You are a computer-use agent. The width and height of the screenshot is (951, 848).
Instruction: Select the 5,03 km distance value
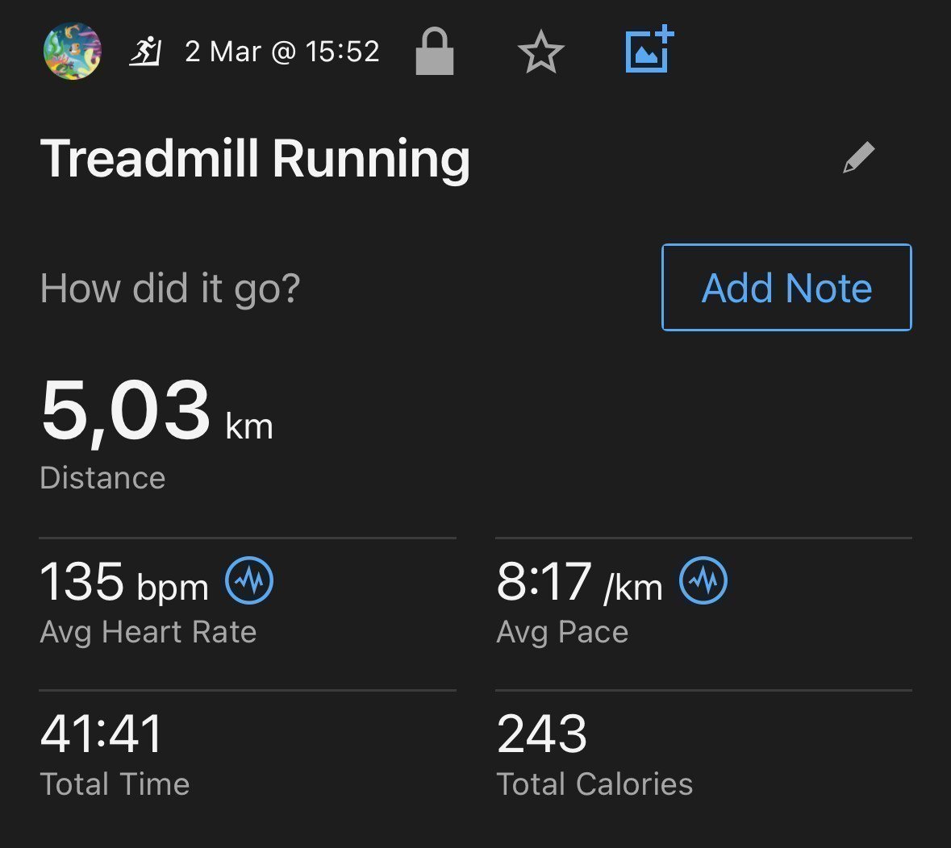coord(156,410)
